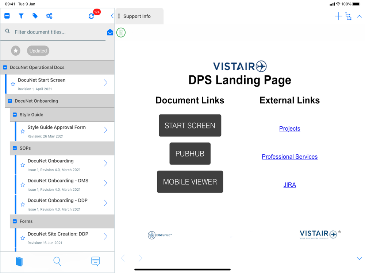
Task: Open settings gears icon
Action: click(49, 16)
